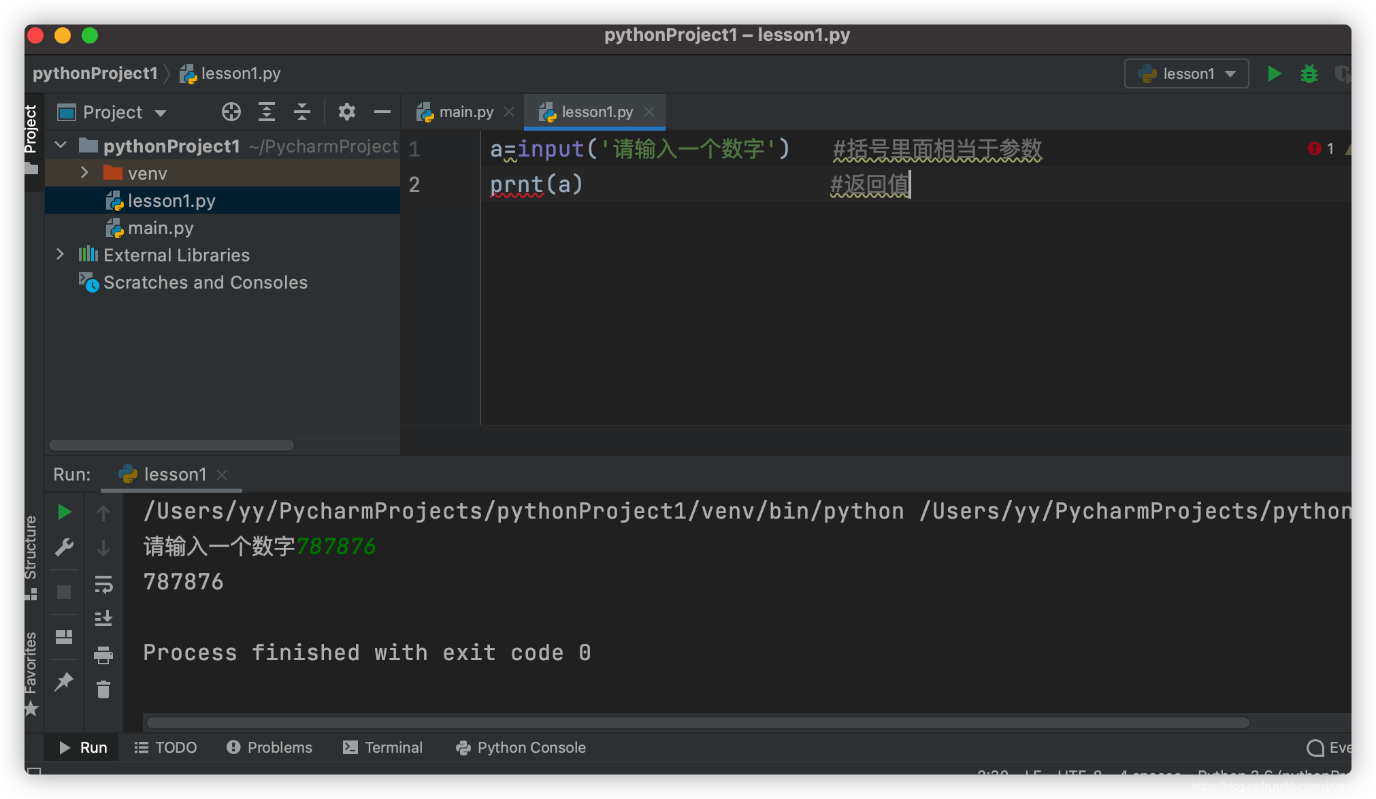Click the pythonProject1 breadcrumb
This screenshot has width=1376, height=799.
click(95, 74)
